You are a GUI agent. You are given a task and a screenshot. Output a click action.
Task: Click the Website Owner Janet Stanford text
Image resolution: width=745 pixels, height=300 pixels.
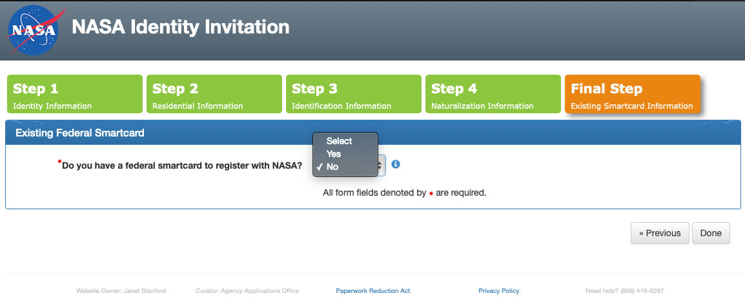[121, 291]
